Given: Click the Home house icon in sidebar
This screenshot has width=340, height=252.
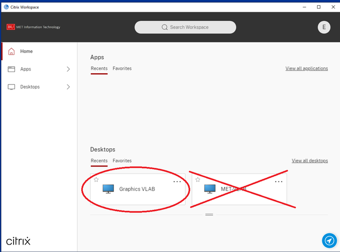Looking at the screenshot, I should click(11, 51).
